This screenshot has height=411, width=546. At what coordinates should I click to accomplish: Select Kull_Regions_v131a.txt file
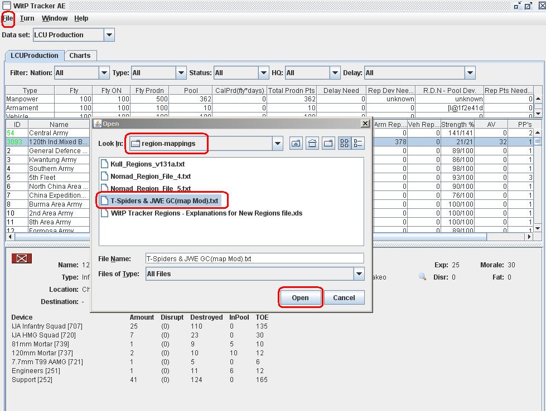tap(147, 164)
